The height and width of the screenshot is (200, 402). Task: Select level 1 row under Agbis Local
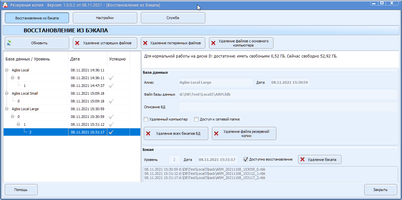pyautogui.click(x=72, y=86)
